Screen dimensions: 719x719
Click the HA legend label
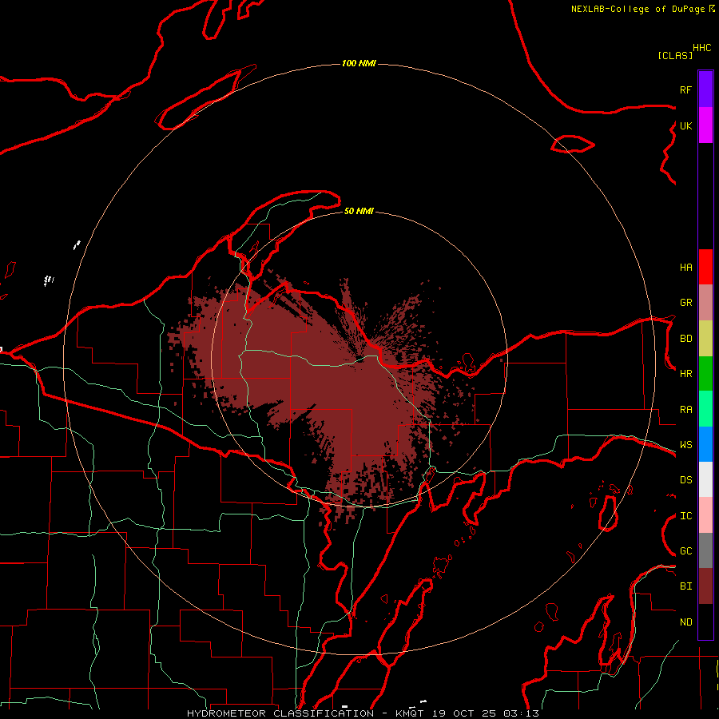(x=685, y=267)
